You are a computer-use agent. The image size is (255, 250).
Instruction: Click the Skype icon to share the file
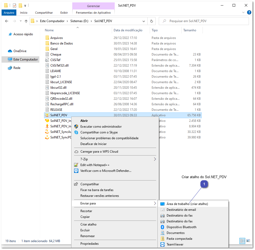[76, 132]
